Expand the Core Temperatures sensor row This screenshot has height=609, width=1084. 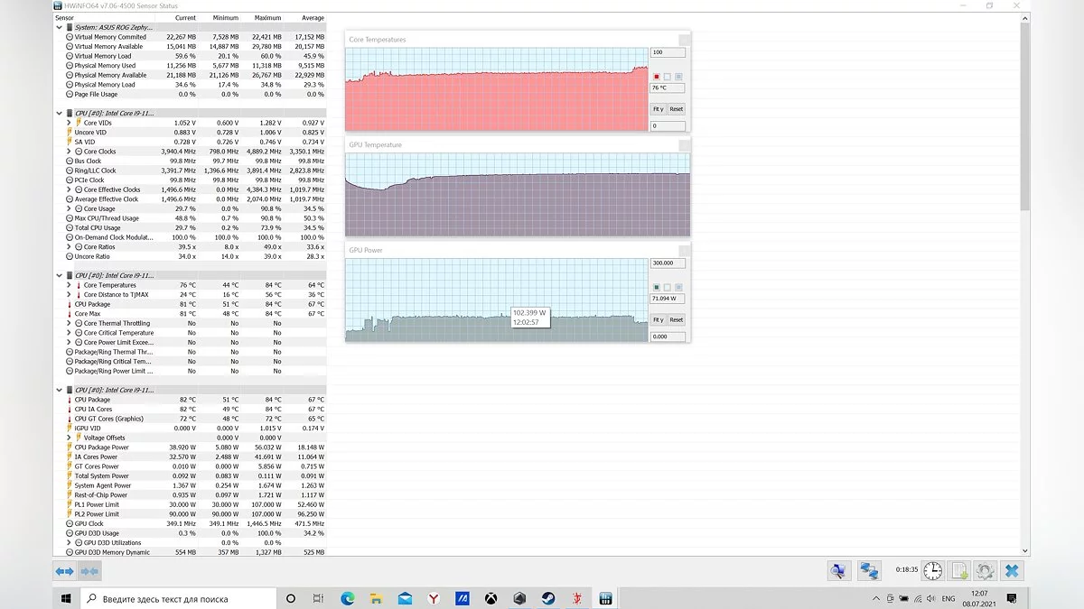[x=69, y=285]
